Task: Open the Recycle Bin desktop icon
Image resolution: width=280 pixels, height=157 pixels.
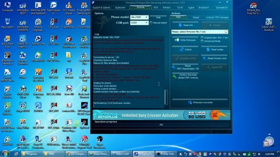Action: tap(7, 24)
